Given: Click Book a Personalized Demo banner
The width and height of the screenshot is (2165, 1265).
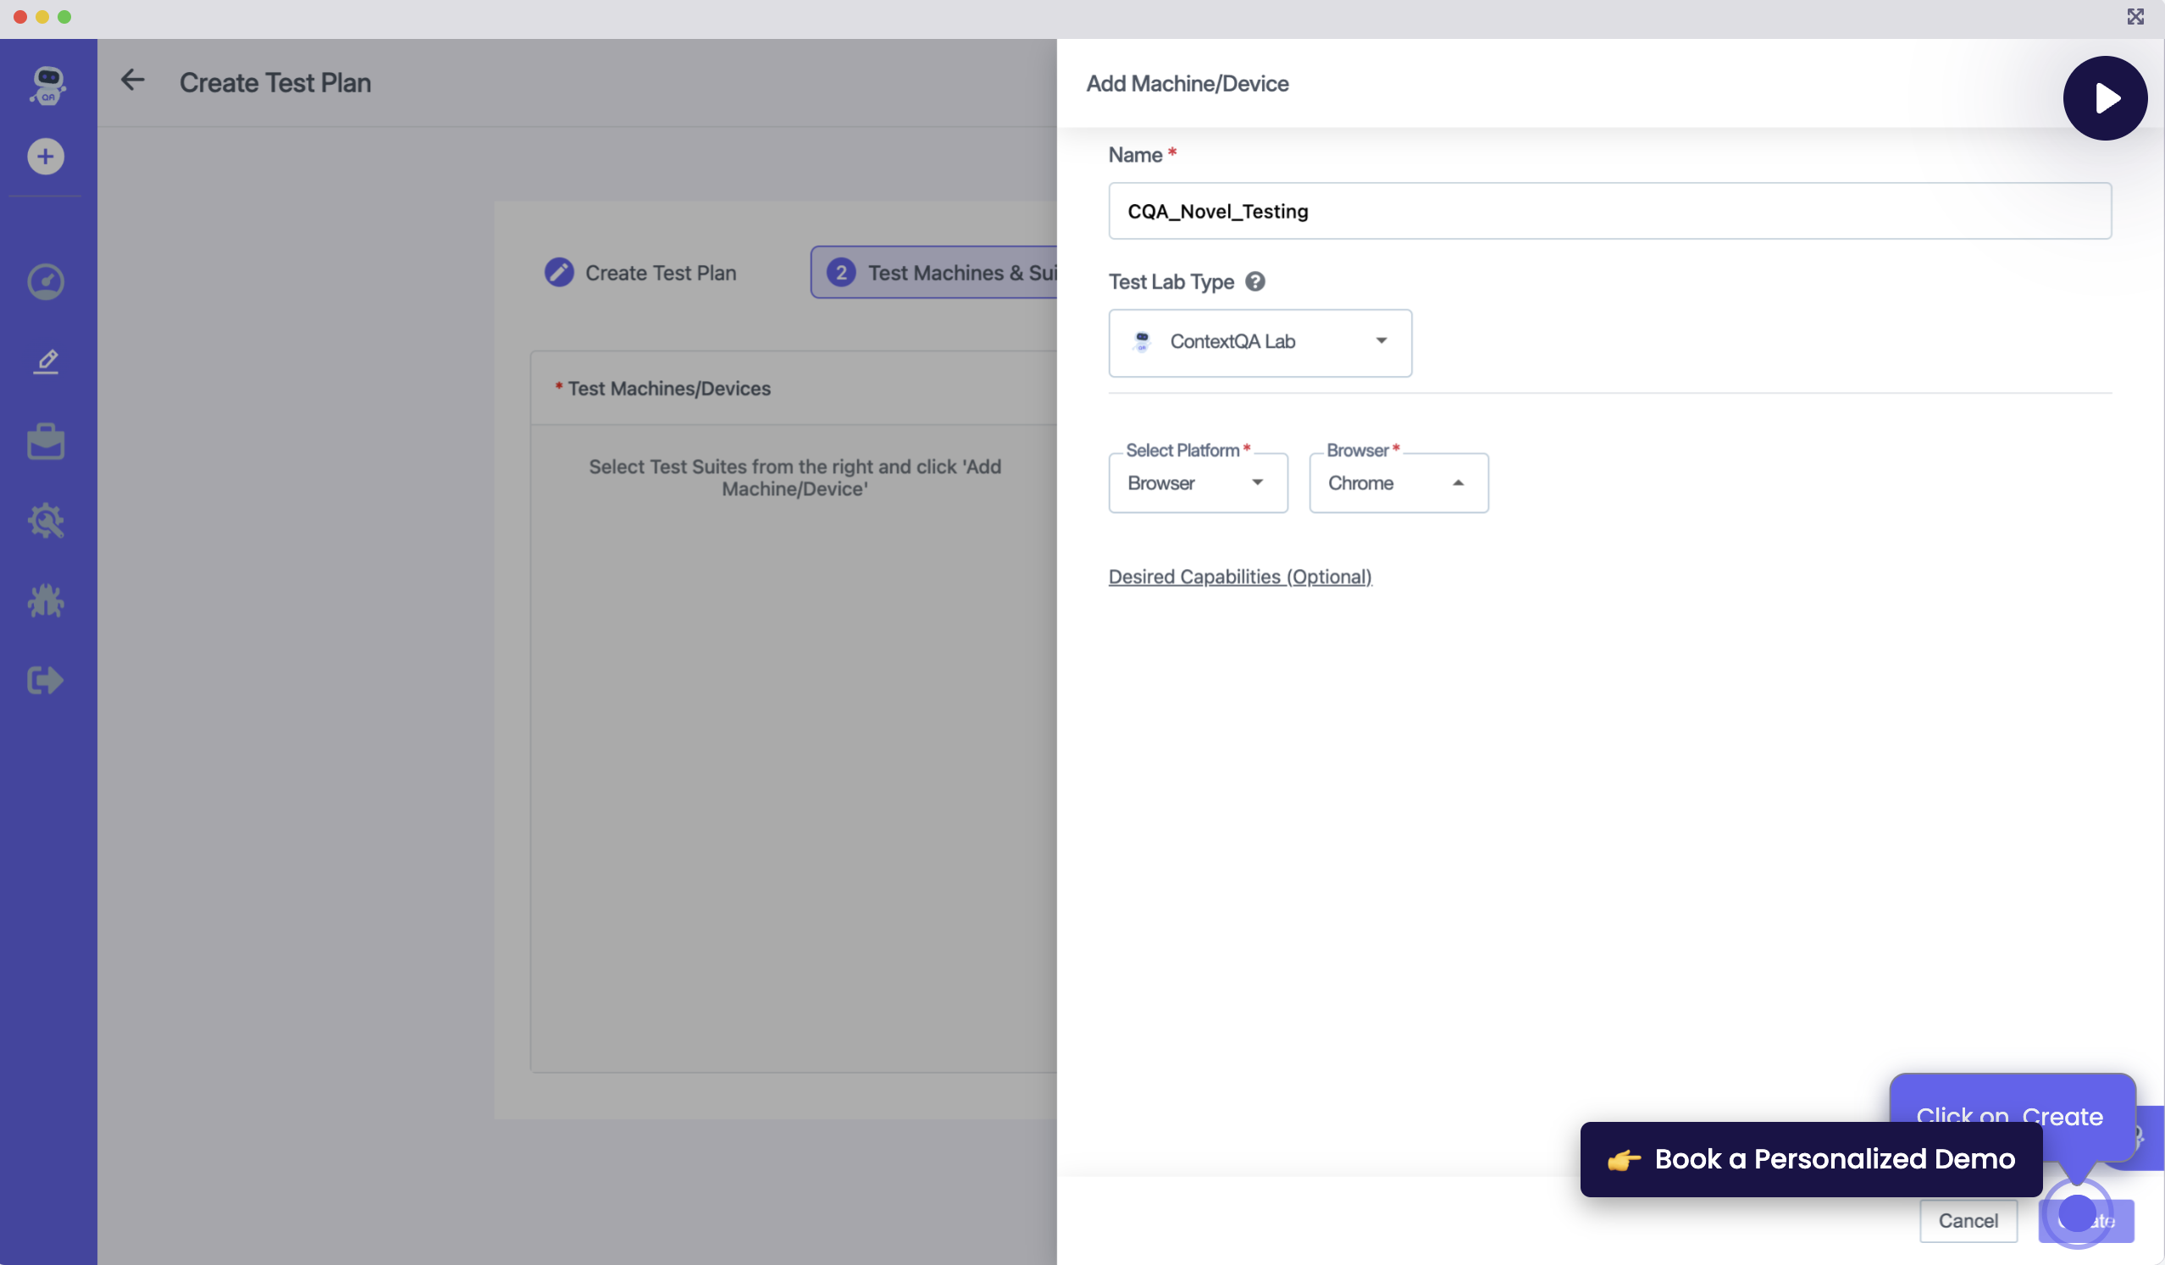Looking at the screenshot, I should (x=1811, y=1159).
